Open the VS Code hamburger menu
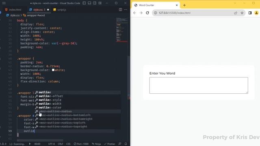The width and height of the screenshot is (260, 146). click(4, 3)
